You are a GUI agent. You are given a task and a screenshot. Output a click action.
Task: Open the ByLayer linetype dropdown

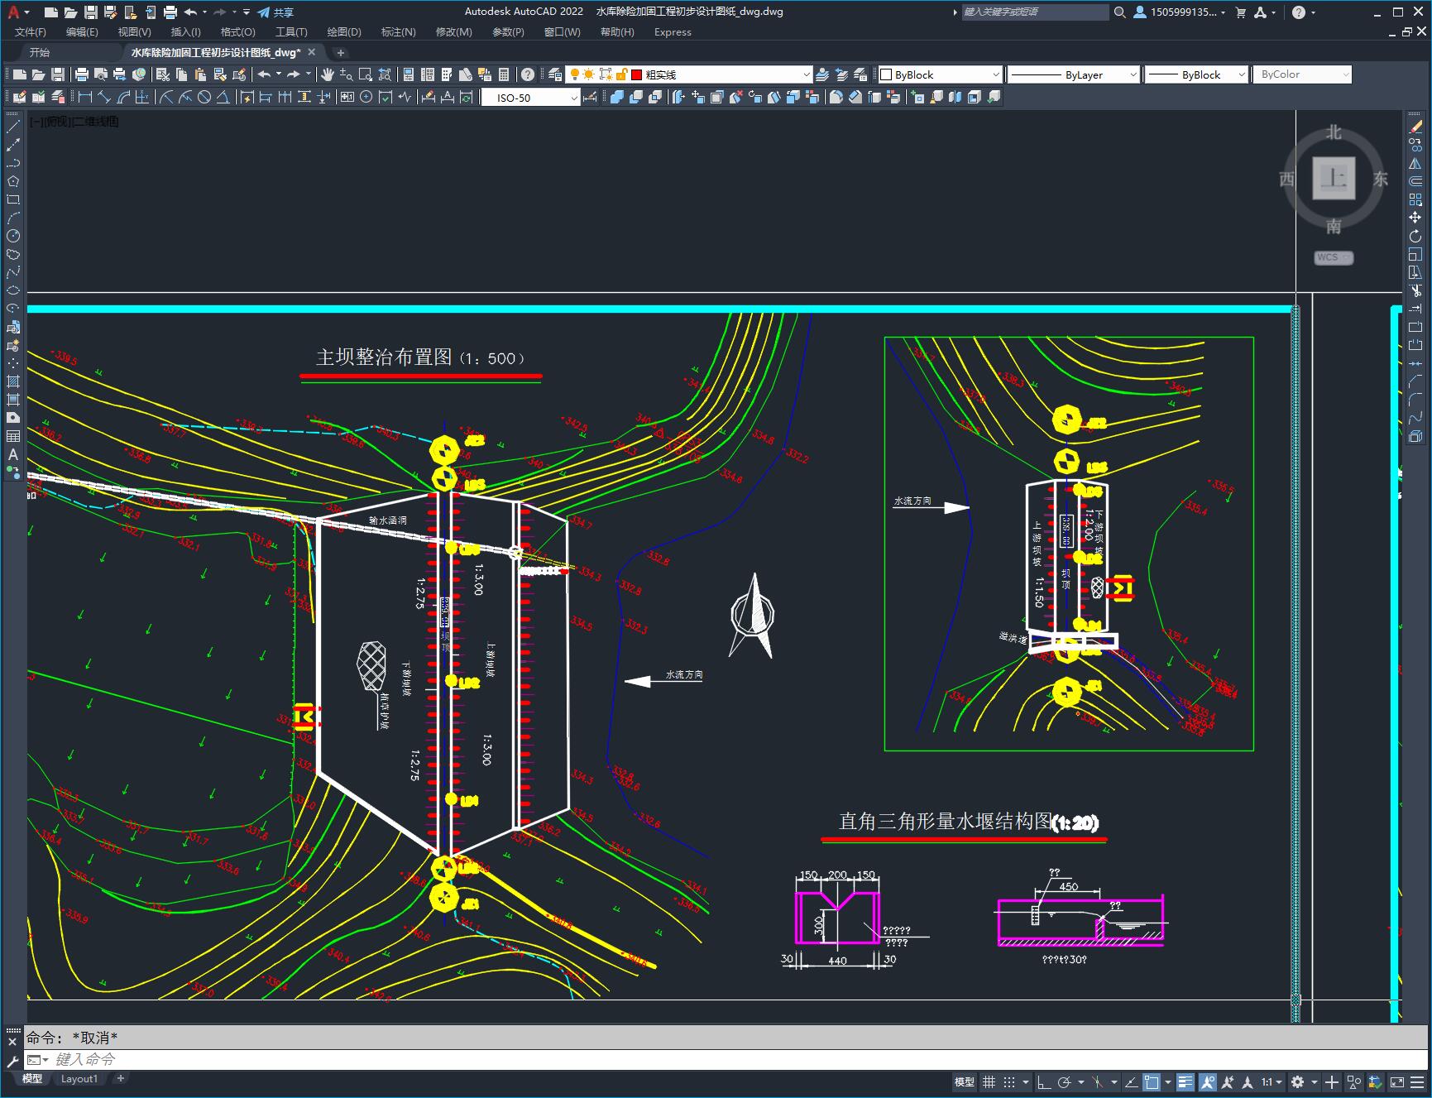click(x=1133, y=74)
